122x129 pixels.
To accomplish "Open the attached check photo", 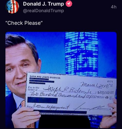I will click(61, 80).
